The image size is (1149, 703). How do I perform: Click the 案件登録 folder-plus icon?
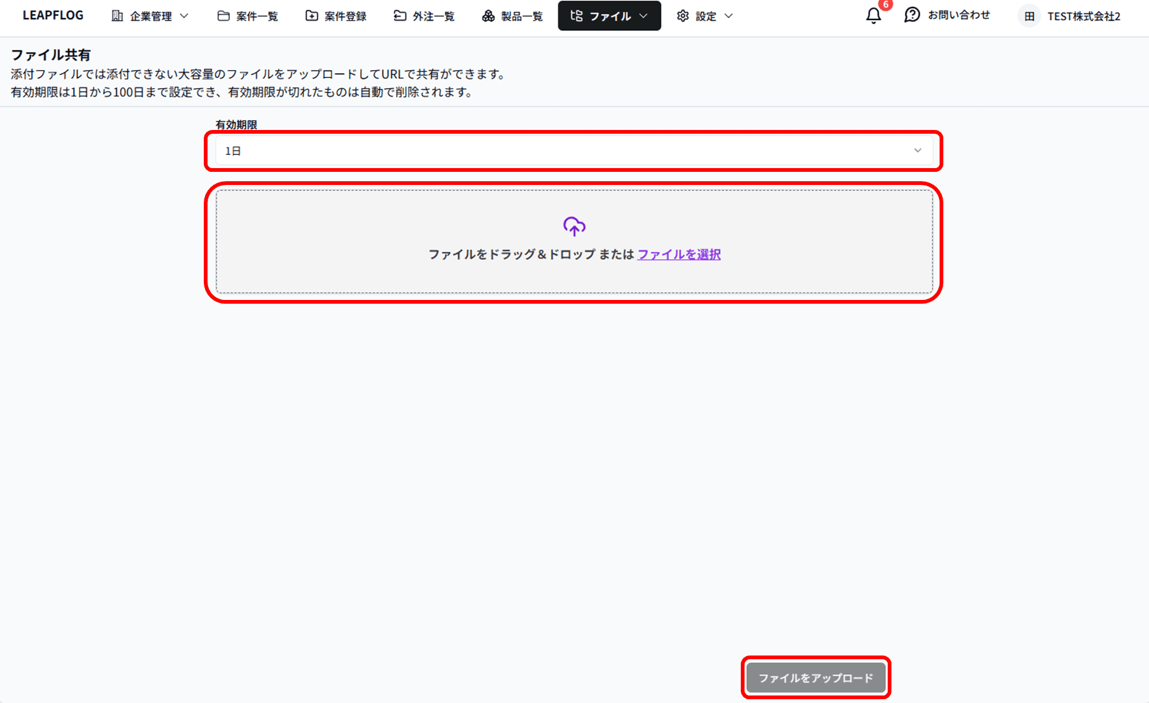point(311,16)
